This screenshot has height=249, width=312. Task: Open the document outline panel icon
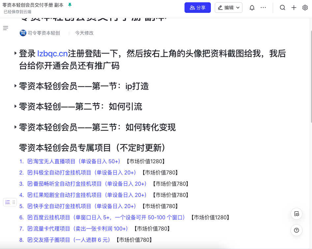tap(6, 28)
